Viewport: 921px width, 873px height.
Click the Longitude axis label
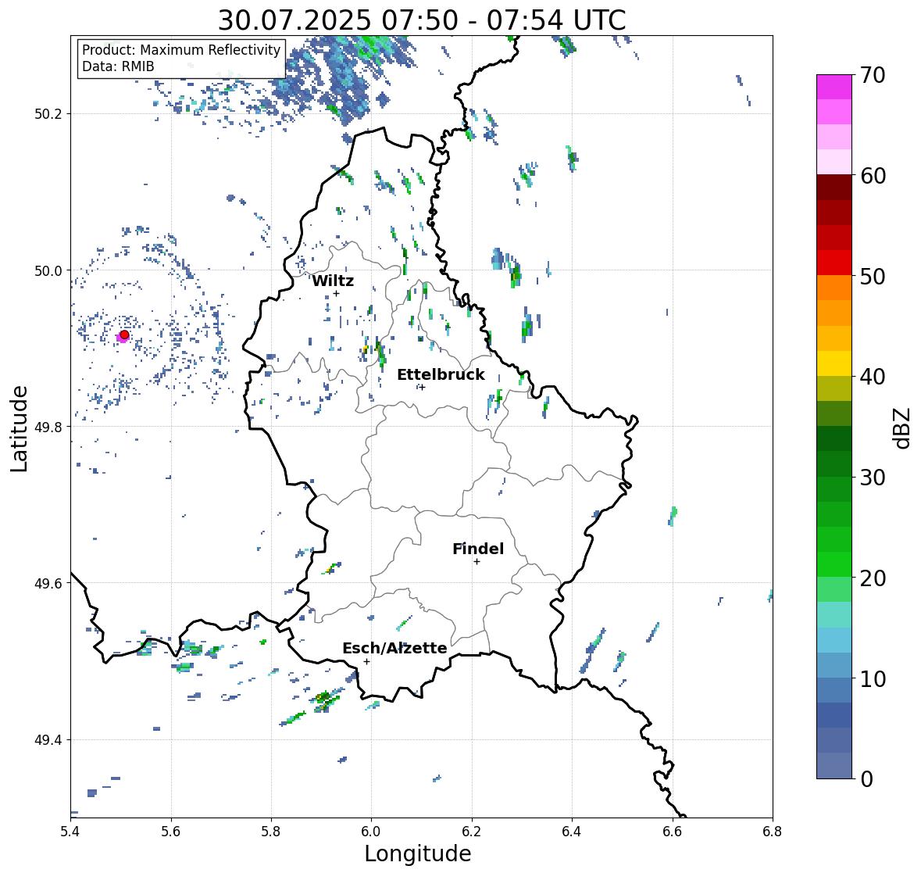point(418,853)
